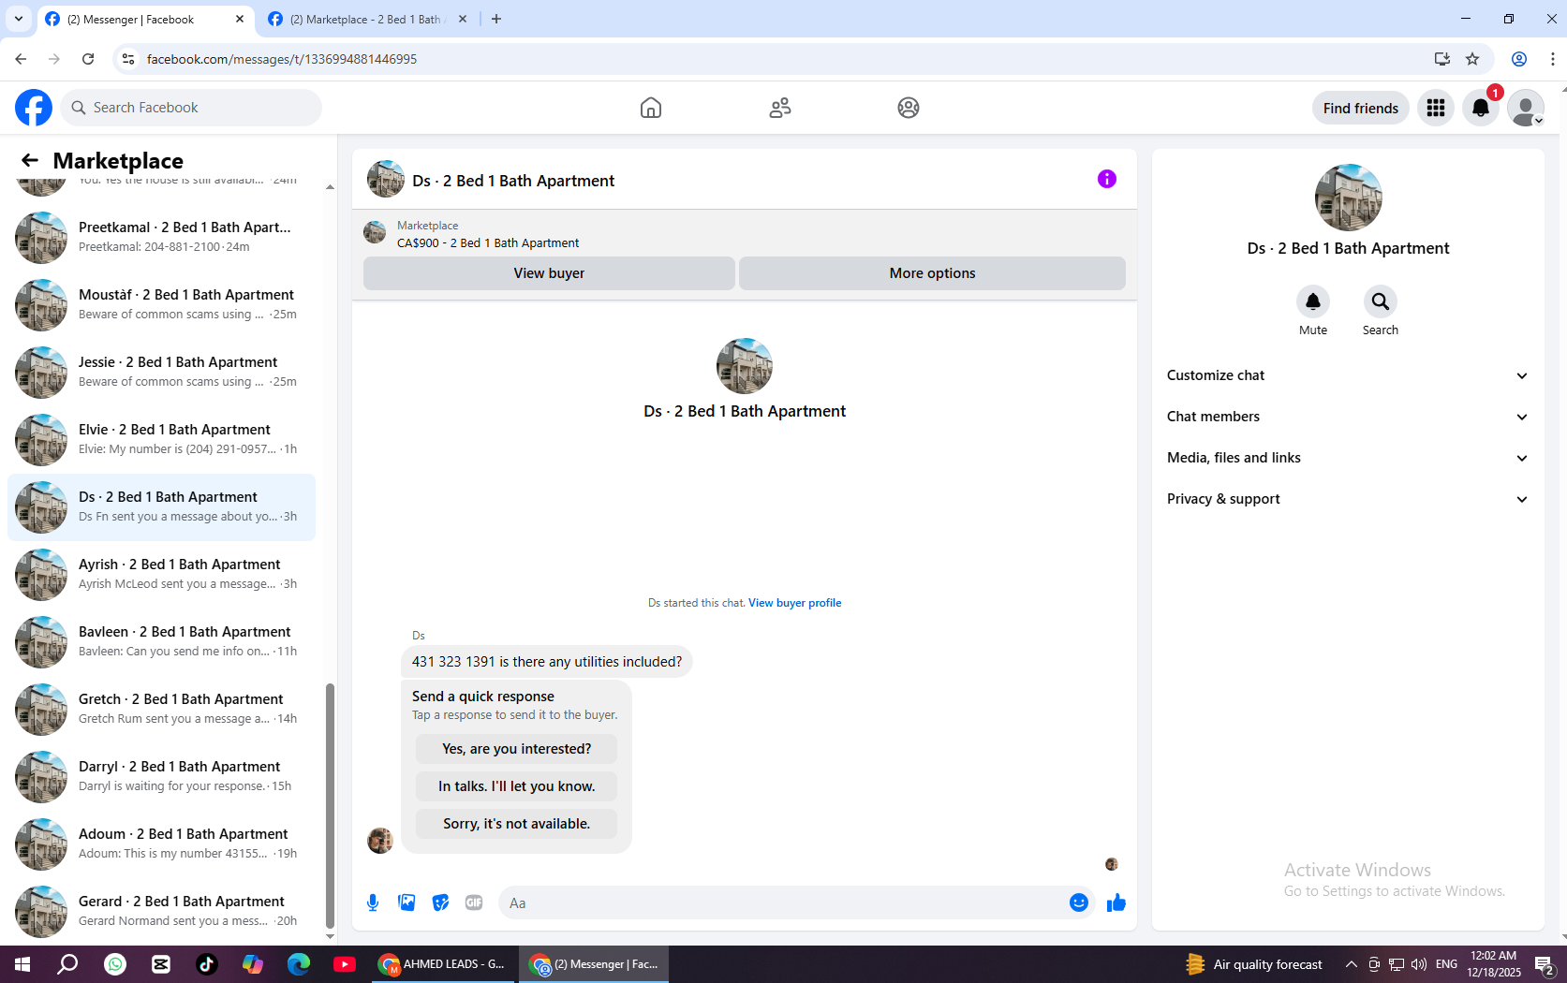
Task: Open Microsoft Edge from the taskbar
Action: (x=299, y=964)
